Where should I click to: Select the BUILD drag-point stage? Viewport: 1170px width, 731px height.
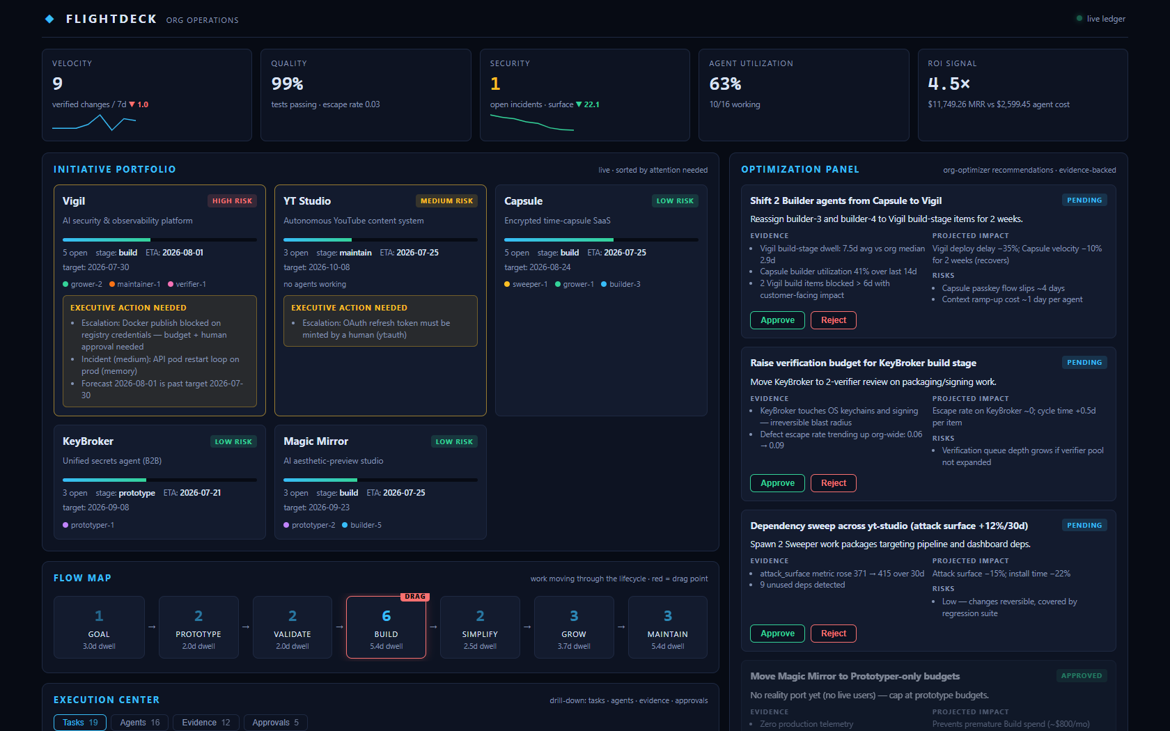(386, 627)
